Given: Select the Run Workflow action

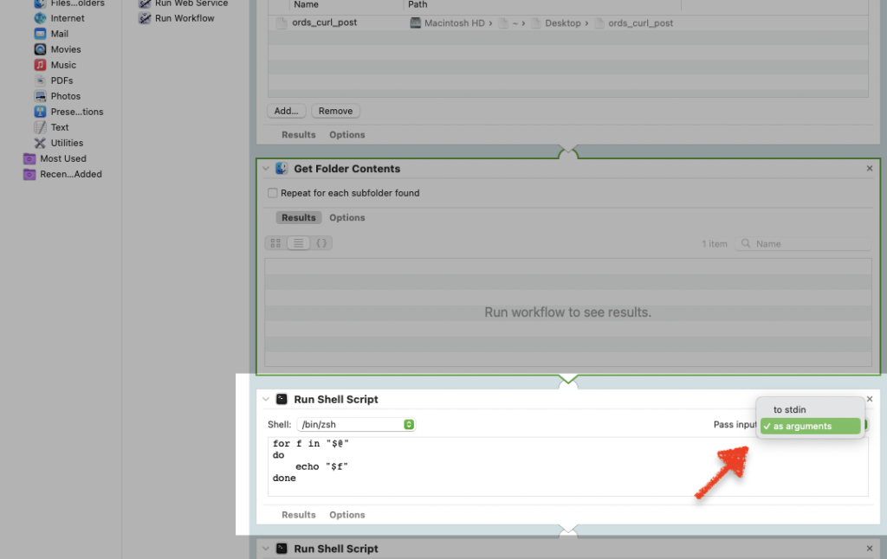Looking at the screenshot, I should [184, 17].
